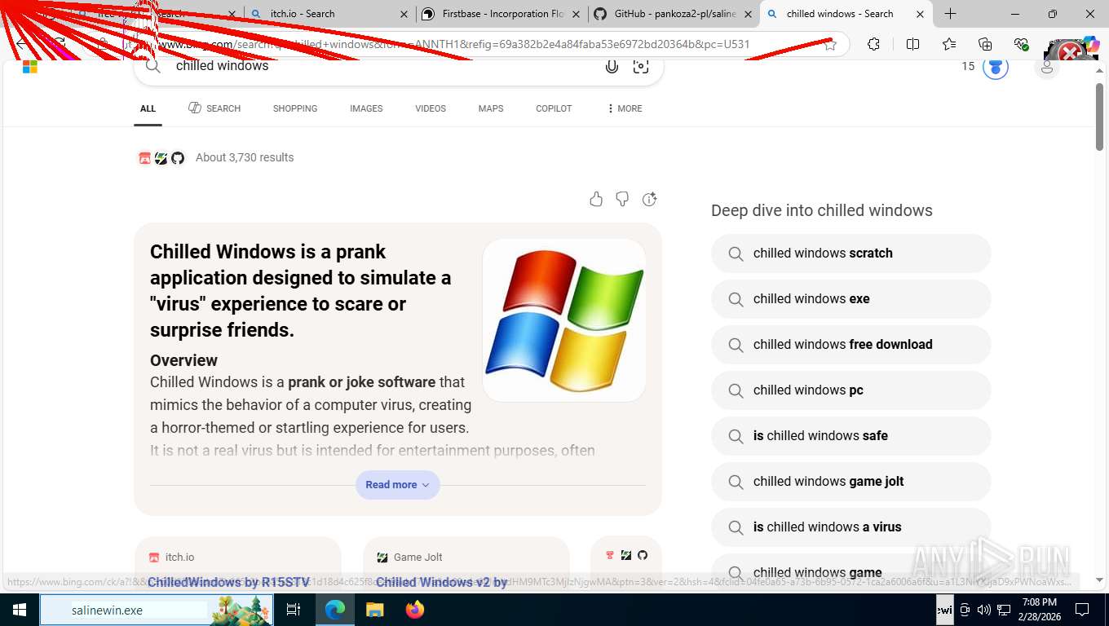Select the MAPS search tab

click(491, 108)
